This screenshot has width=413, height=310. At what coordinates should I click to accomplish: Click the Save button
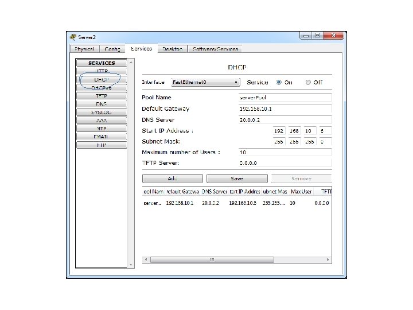pos(237,179)
